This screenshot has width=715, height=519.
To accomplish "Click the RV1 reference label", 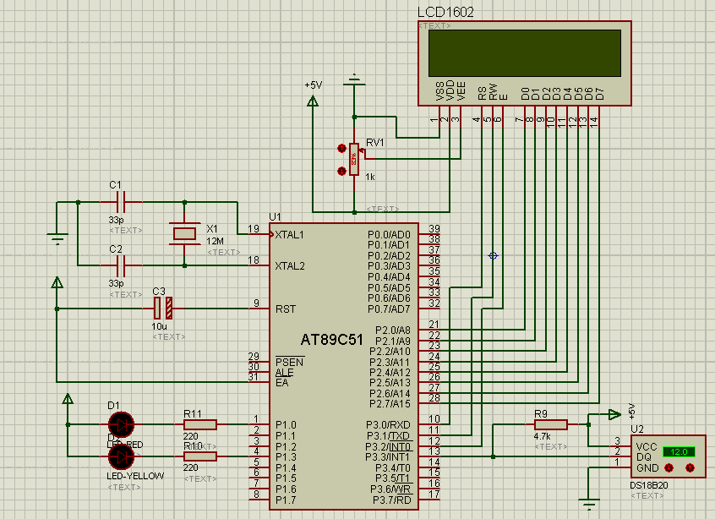I will [375, 142].
